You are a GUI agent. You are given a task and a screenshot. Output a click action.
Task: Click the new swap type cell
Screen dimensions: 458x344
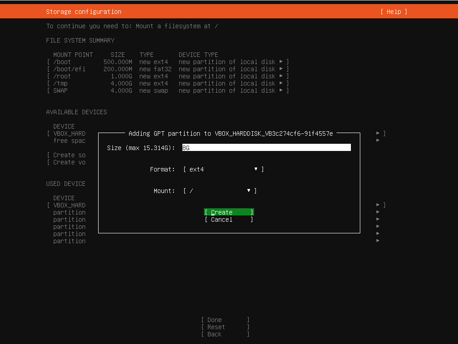pyautogui.click(x=154, y=90)
